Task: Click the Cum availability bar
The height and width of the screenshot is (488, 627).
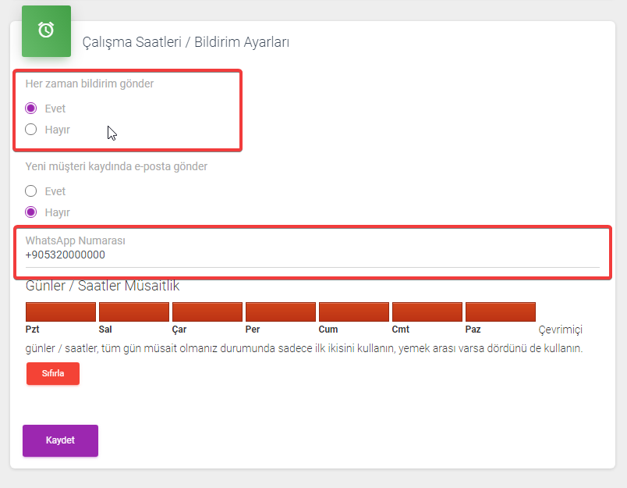Action: (x=354, y=312)
